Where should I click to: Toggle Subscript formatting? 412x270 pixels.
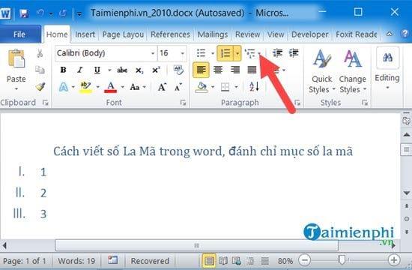tap(139, 70)
